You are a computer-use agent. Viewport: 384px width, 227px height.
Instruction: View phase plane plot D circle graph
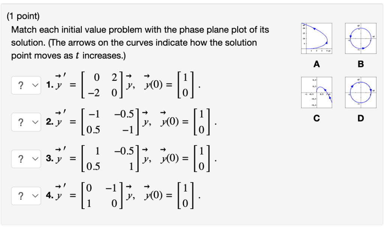coord(361,93)
